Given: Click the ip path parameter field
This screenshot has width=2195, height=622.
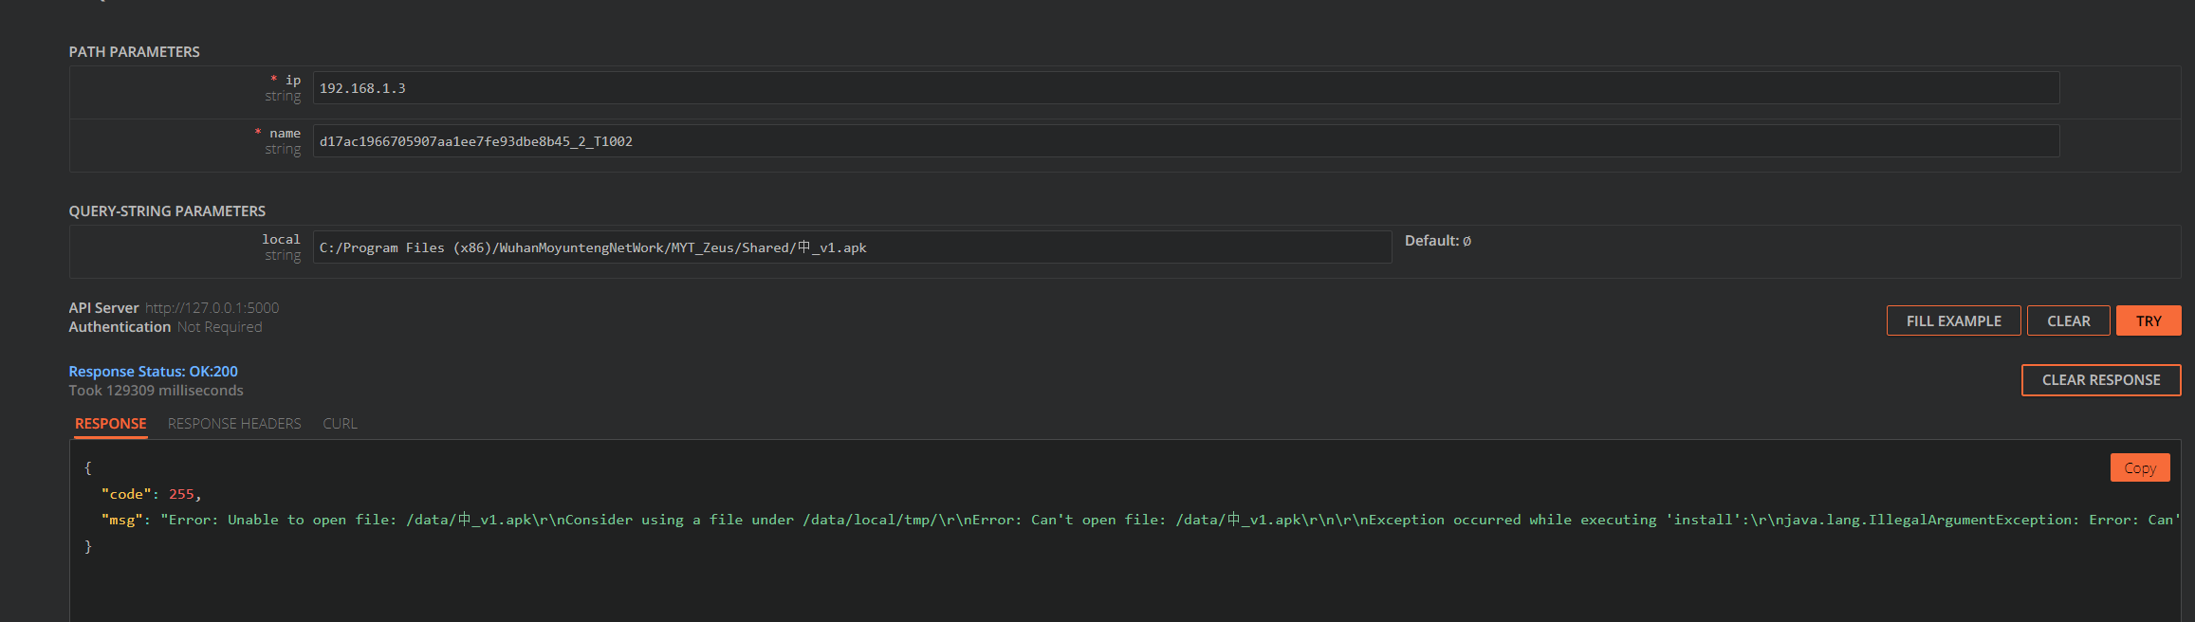Looking at the screenshot, I should [x=1186, y=88].
